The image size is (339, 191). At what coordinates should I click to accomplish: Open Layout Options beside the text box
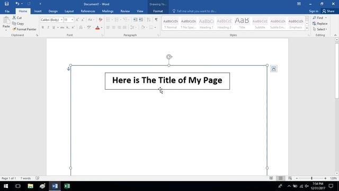(274, 69)
